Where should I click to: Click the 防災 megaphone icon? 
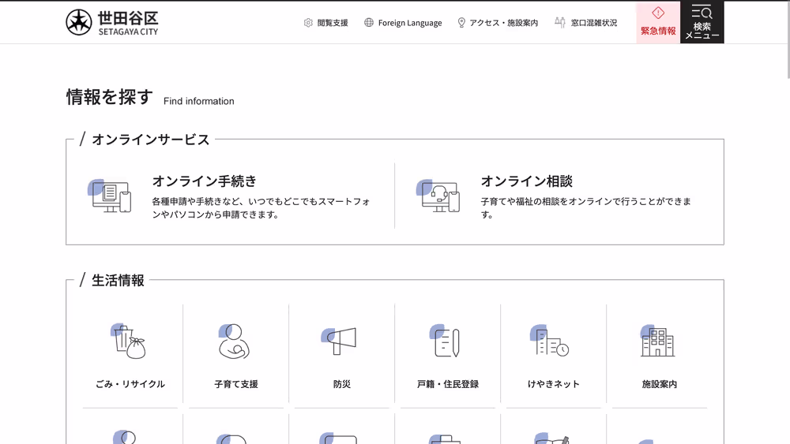339,341
